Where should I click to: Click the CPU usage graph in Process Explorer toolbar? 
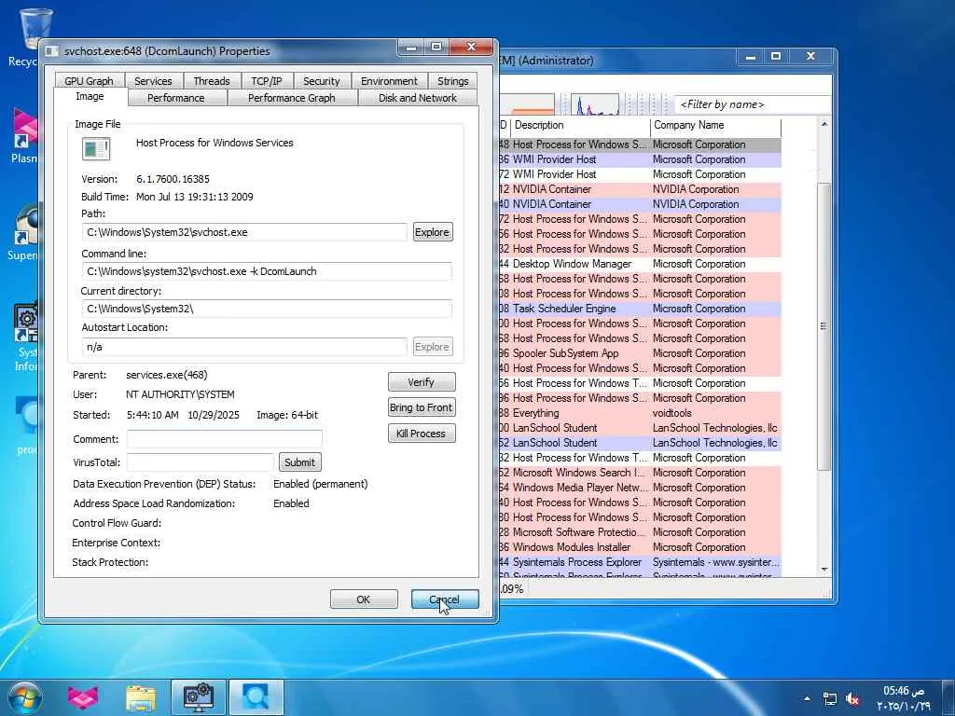coord(595,104)
